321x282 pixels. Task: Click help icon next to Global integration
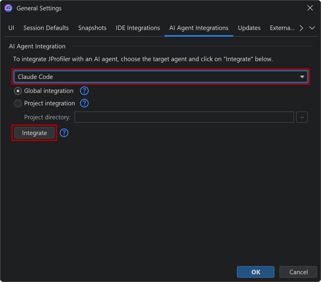[84, 91]
